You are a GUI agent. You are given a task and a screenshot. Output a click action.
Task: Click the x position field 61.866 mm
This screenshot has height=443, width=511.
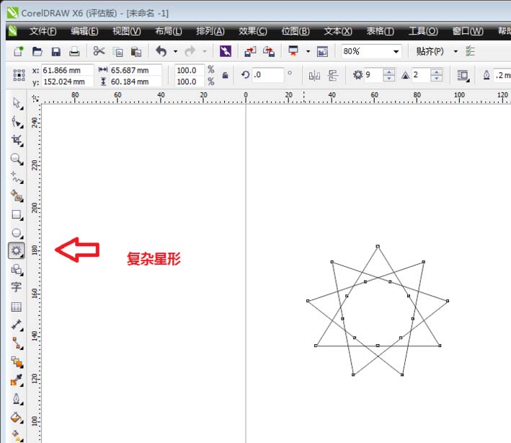68,70
